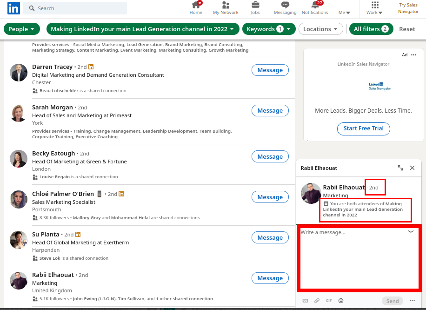The image size is (426, 310).
Task: Expand the People filter dropdown
Action: tap(21, 29)
